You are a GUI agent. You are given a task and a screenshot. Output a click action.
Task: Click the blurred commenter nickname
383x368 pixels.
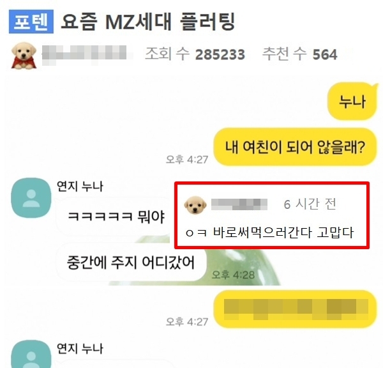[239, 204]
